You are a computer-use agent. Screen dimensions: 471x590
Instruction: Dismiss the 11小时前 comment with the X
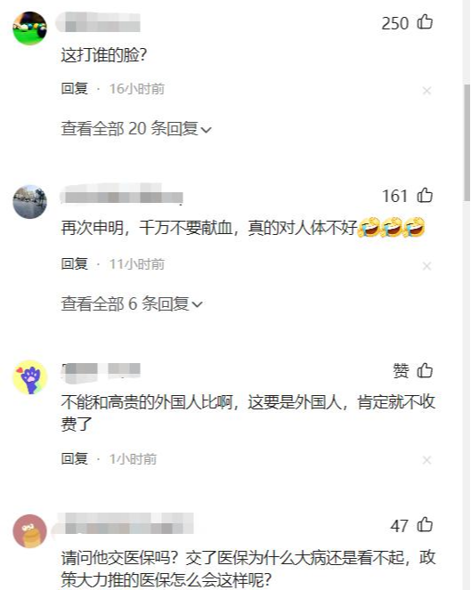pyautogui.click(x=426, y=266)
